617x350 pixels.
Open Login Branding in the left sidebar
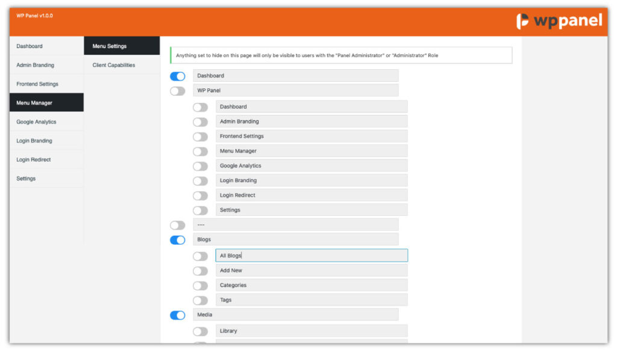click(x=46, y=141)
